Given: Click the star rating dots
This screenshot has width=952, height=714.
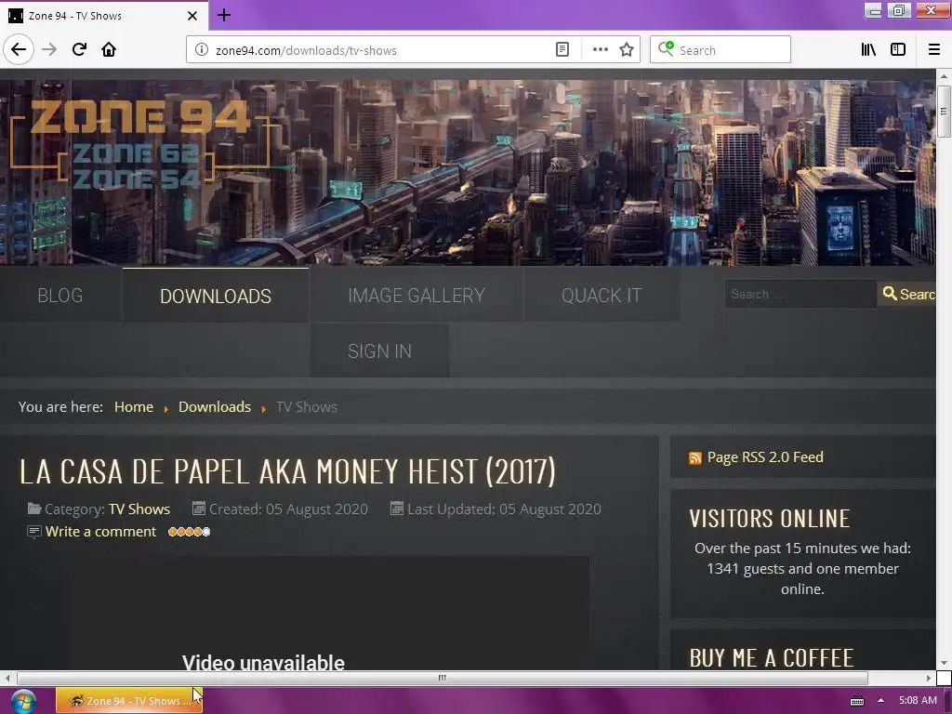Looking at the screenshot, I should tap(189, 532).
